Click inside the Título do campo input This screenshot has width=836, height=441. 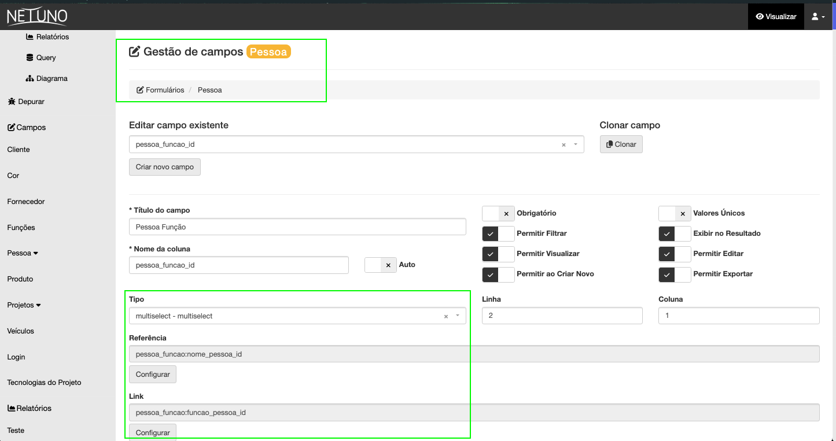point(297,227)
